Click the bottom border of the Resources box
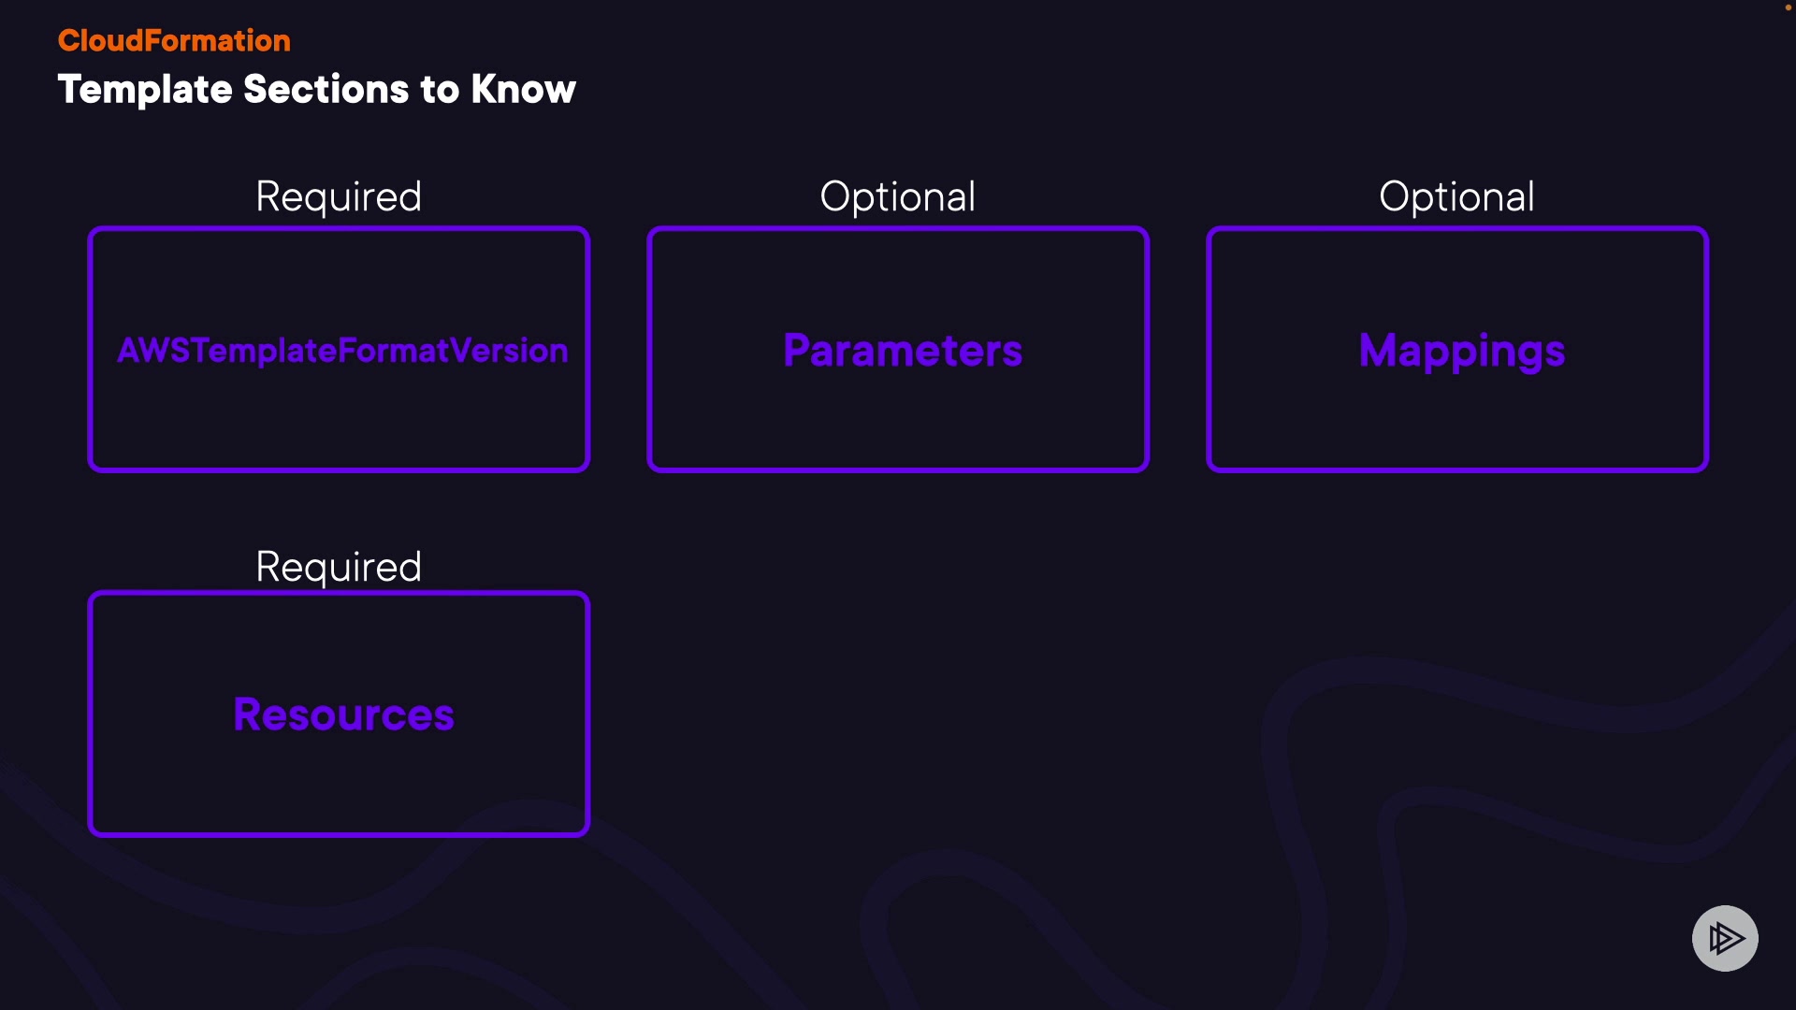 tap(339, 833)
